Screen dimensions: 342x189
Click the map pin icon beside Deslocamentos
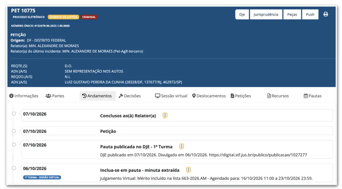194,96
